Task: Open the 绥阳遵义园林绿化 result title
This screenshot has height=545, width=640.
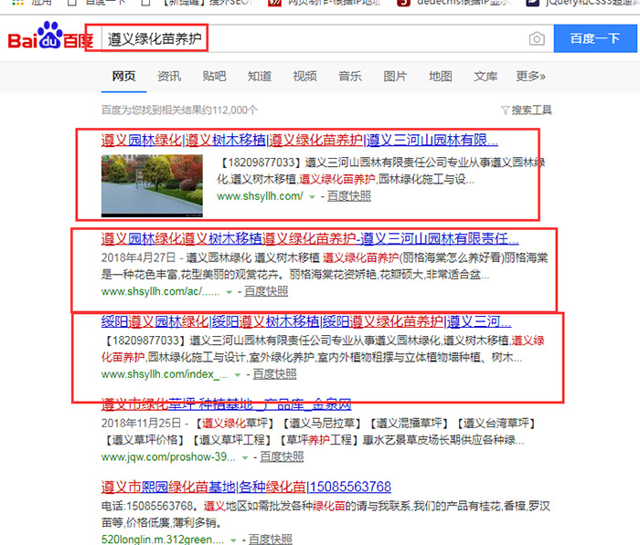Action: 305,321
